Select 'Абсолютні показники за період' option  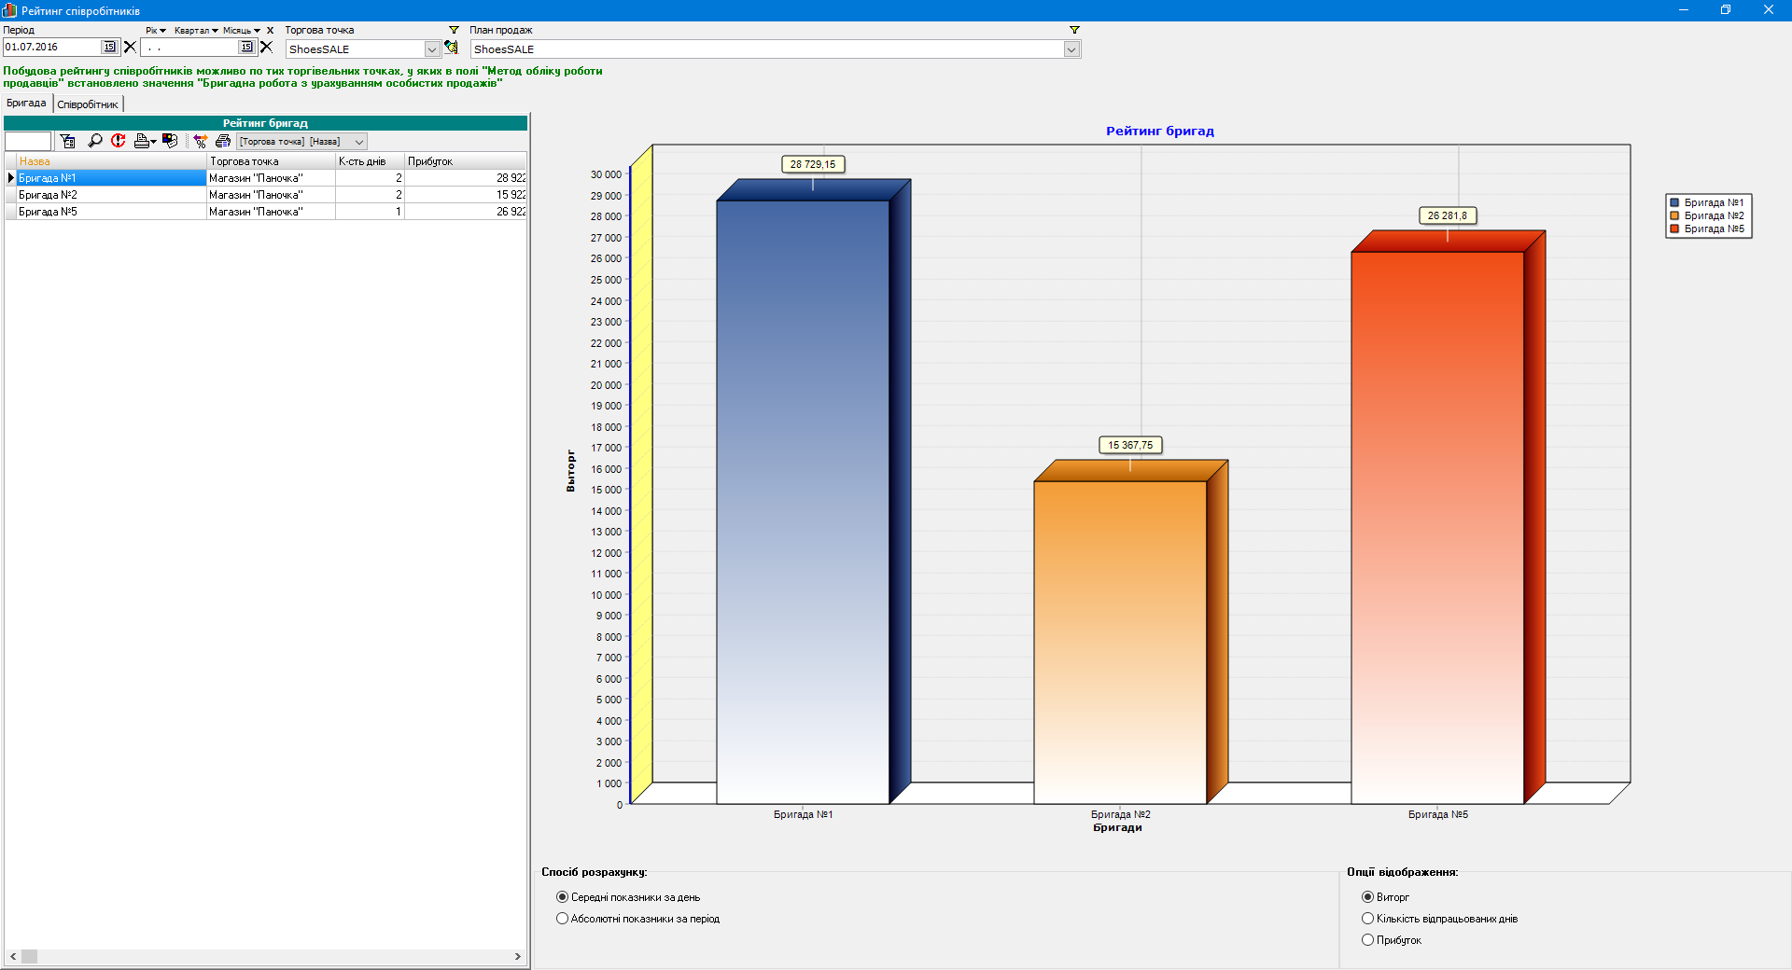tap(562, 919)
